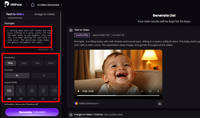The width and height of the screenshot is (200, 118).
Task: Seek on the video progress bar
Action: tap(118, 95)
